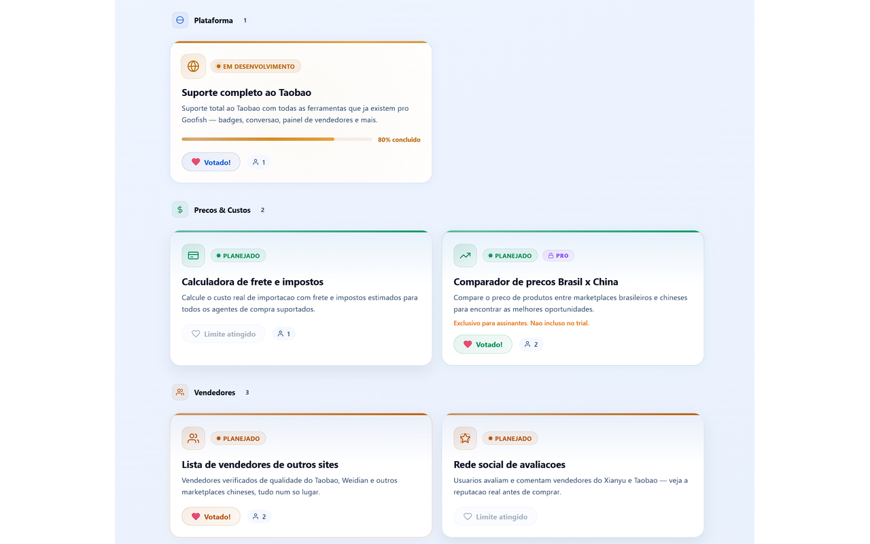Click the credit card icon on Calculadora de frete

click(193, 255)
